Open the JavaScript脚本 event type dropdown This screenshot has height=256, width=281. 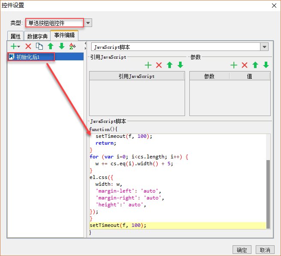(x=264, y=47)
